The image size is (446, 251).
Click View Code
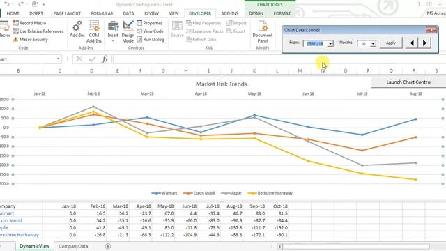point(151,31)
